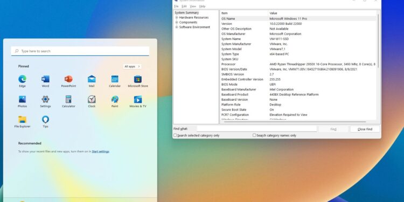Click the horizontal scrollbar under details list
The image size is (404, 202).
click(295, 122)
